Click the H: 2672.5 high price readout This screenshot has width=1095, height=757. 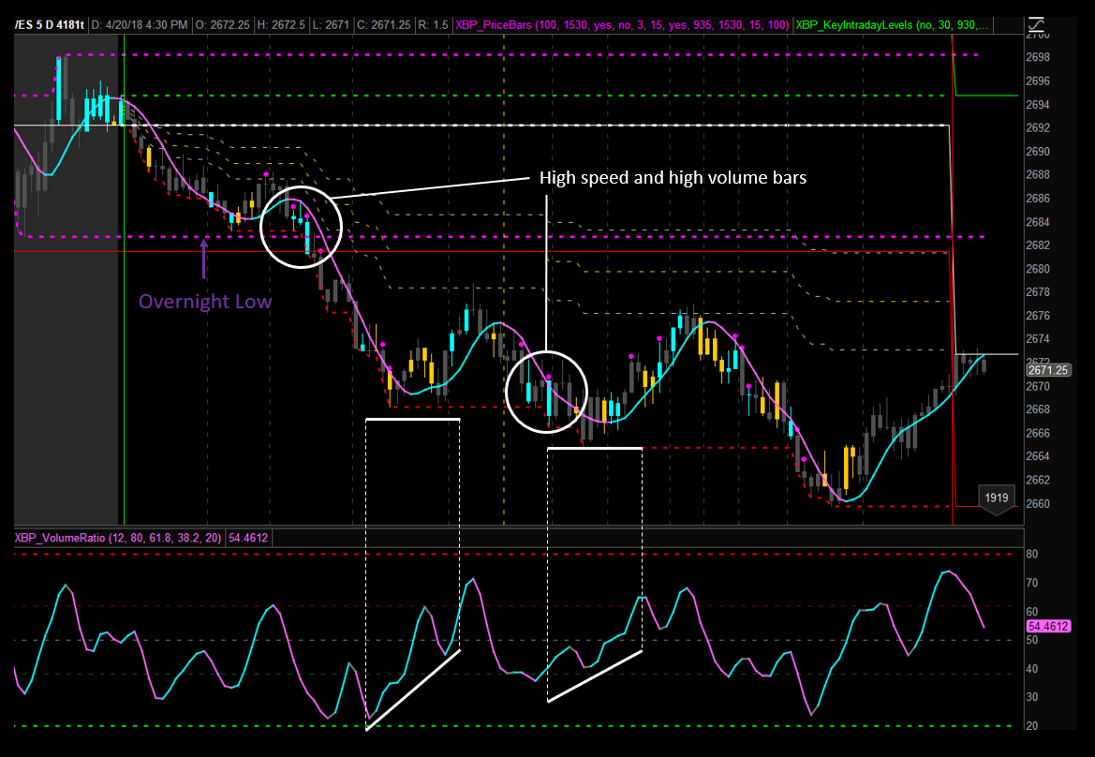click(x=292, y=22)
